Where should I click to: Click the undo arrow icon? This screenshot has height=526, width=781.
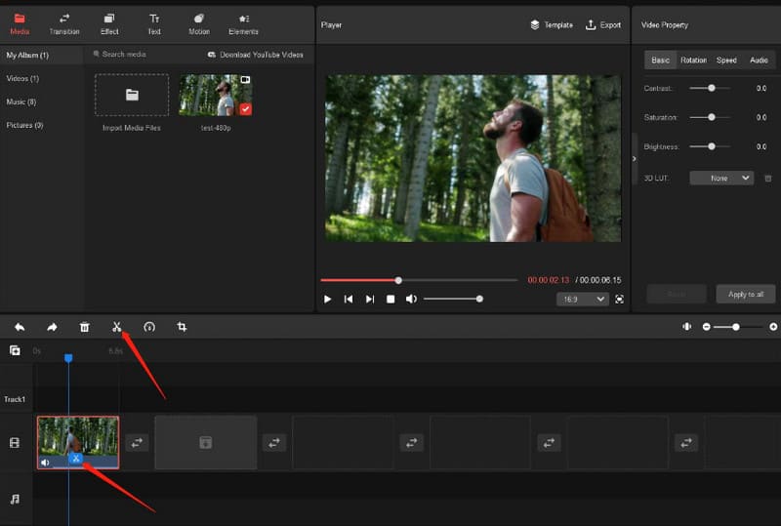click(20, 327)
